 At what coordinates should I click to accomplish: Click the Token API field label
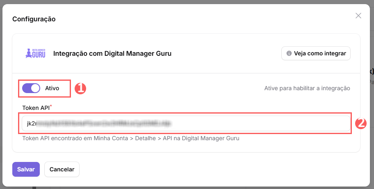tap(36, 108)
